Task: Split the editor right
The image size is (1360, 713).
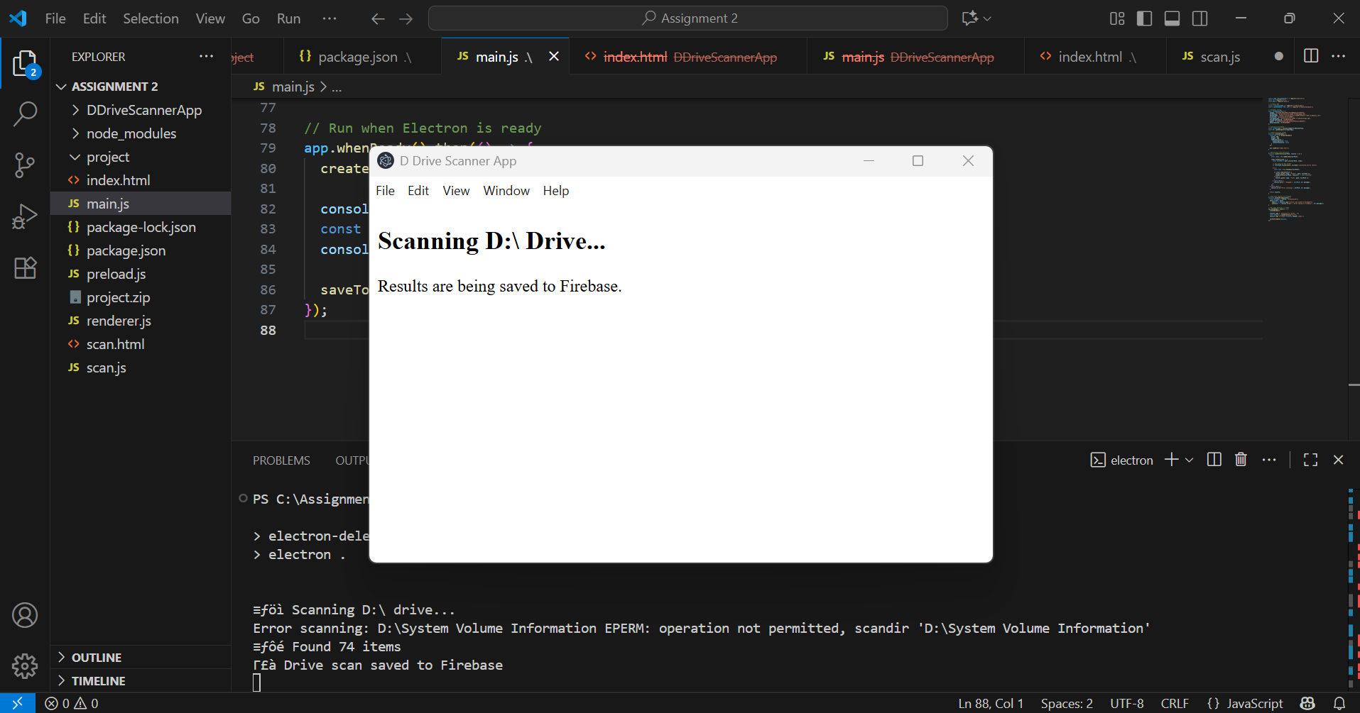Action: [x=1311, y=56]
